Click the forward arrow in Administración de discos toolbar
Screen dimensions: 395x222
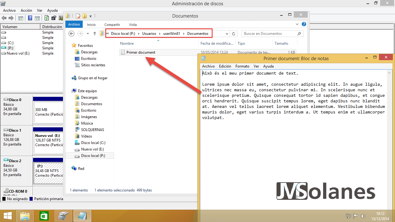coord(11,18)
